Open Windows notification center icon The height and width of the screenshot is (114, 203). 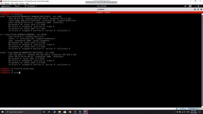click(200, 112)
